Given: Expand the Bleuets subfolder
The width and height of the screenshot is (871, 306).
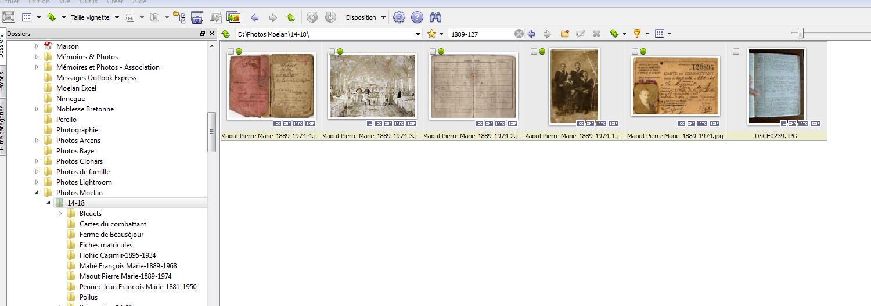Looking at the screenshot, I should tap(60, 214).
